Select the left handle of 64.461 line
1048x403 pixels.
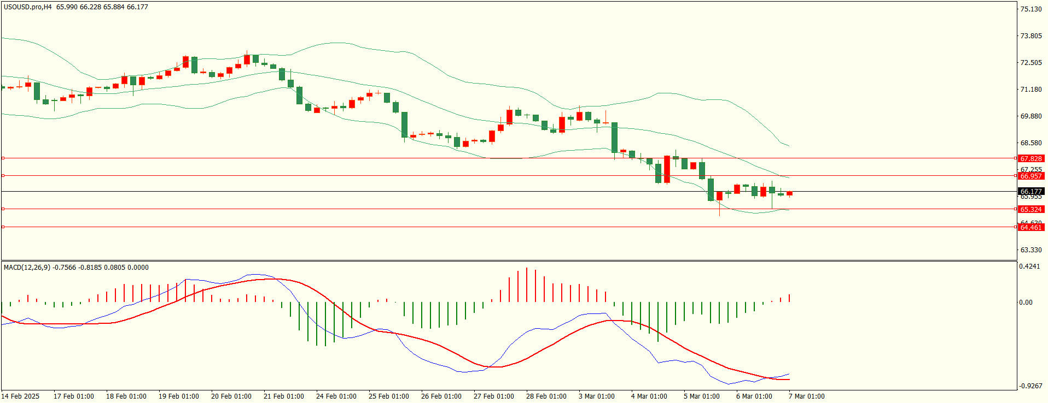(x=3, y=227)
